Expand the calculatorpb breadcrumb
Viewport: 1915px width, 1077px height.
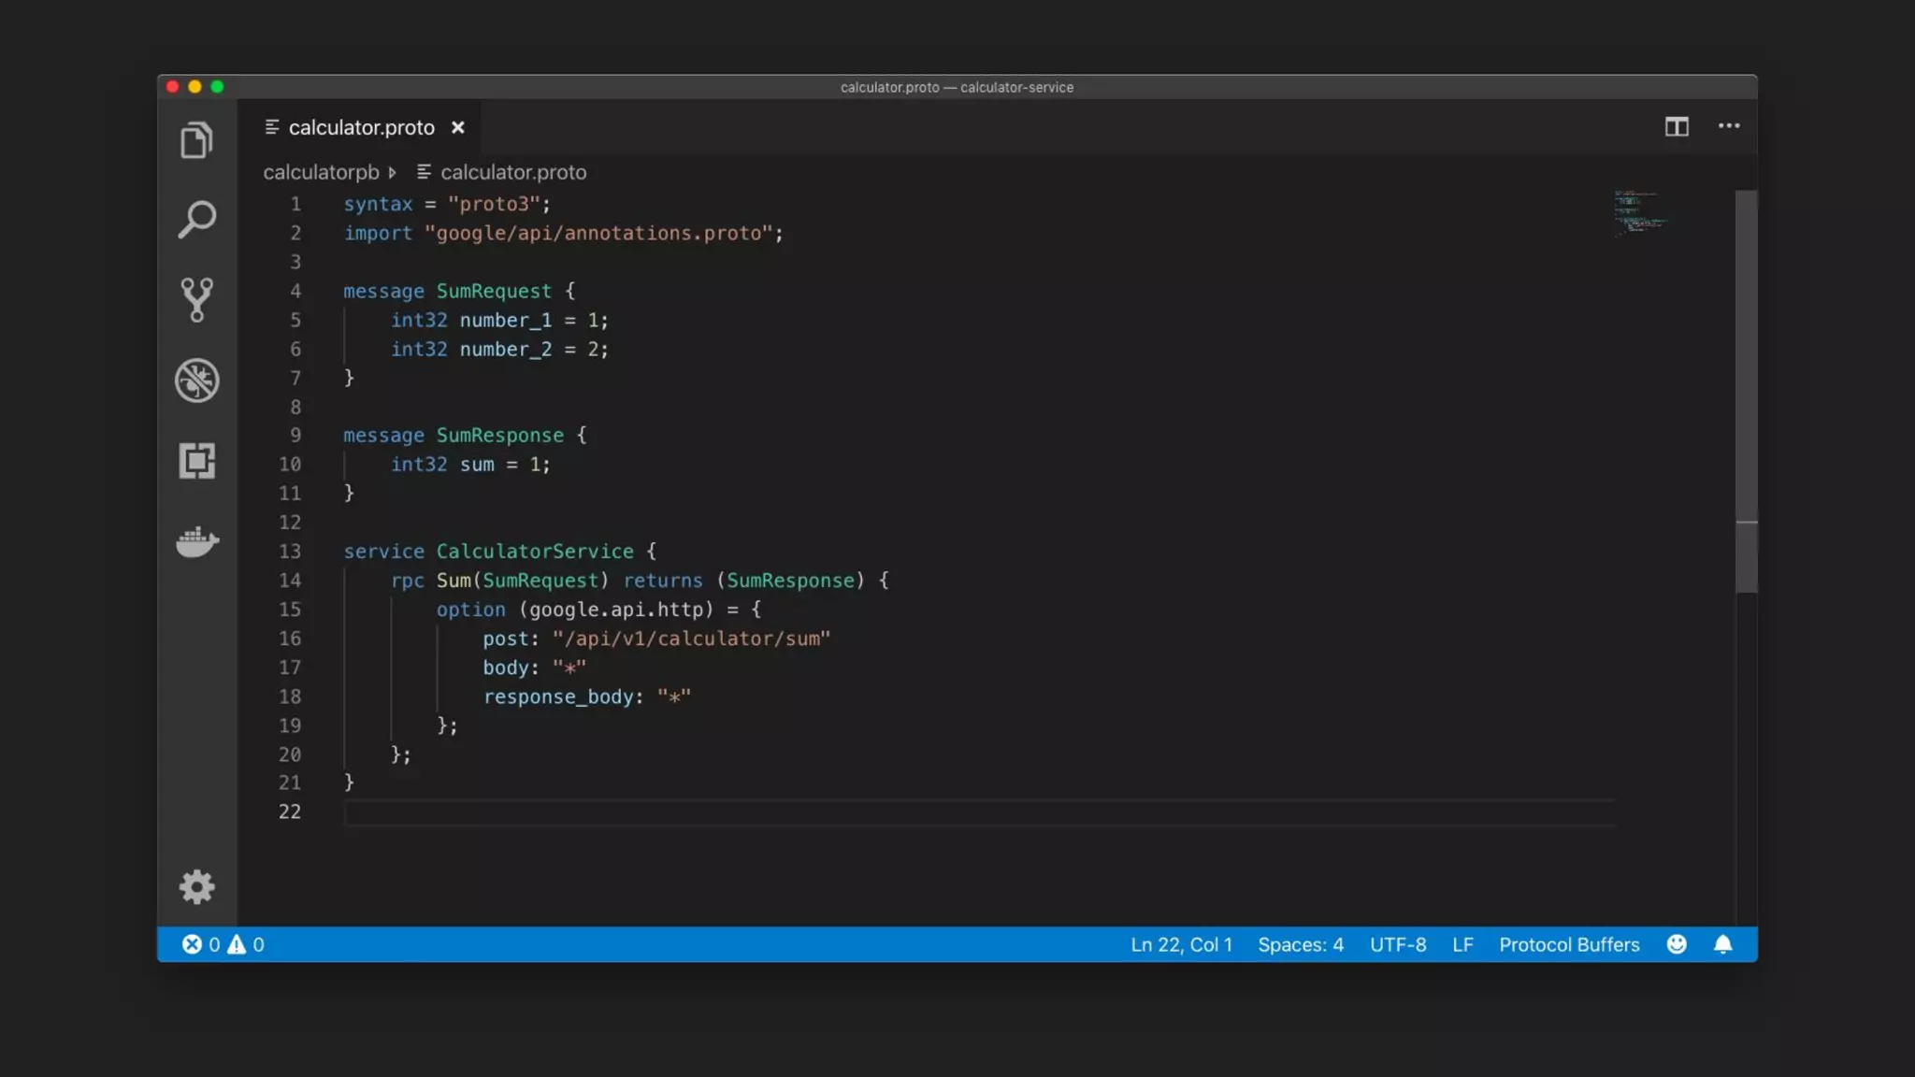coord(321,172)
